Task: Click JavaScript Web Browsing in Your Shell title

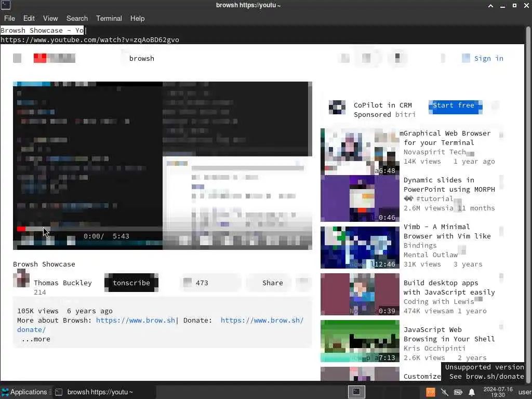Action: click(449, 334)
